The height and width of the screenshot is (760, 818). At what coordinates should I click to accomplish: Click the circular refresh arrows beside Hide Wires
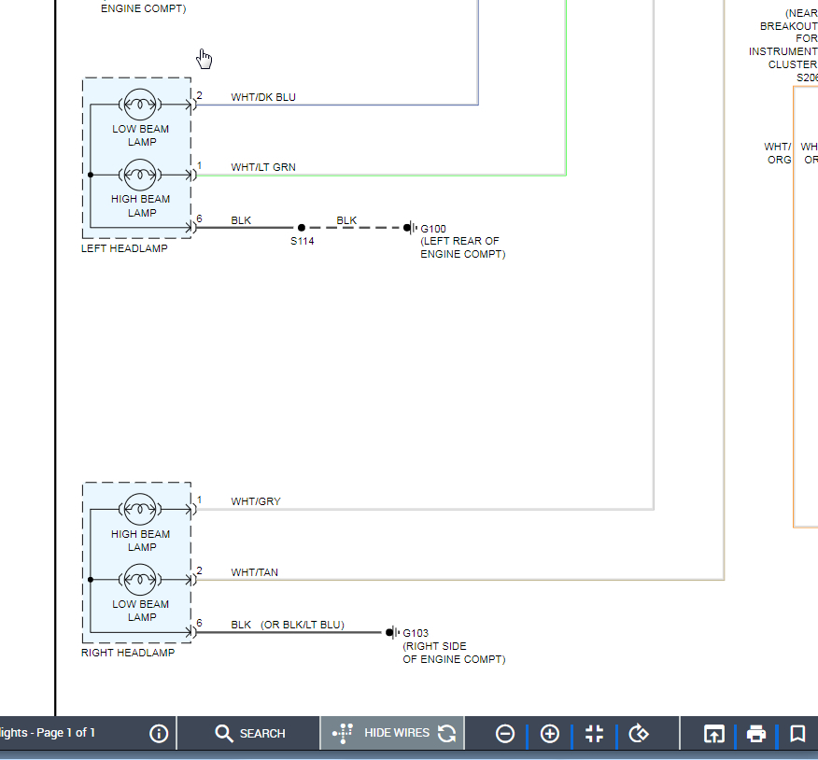[447, 733]
